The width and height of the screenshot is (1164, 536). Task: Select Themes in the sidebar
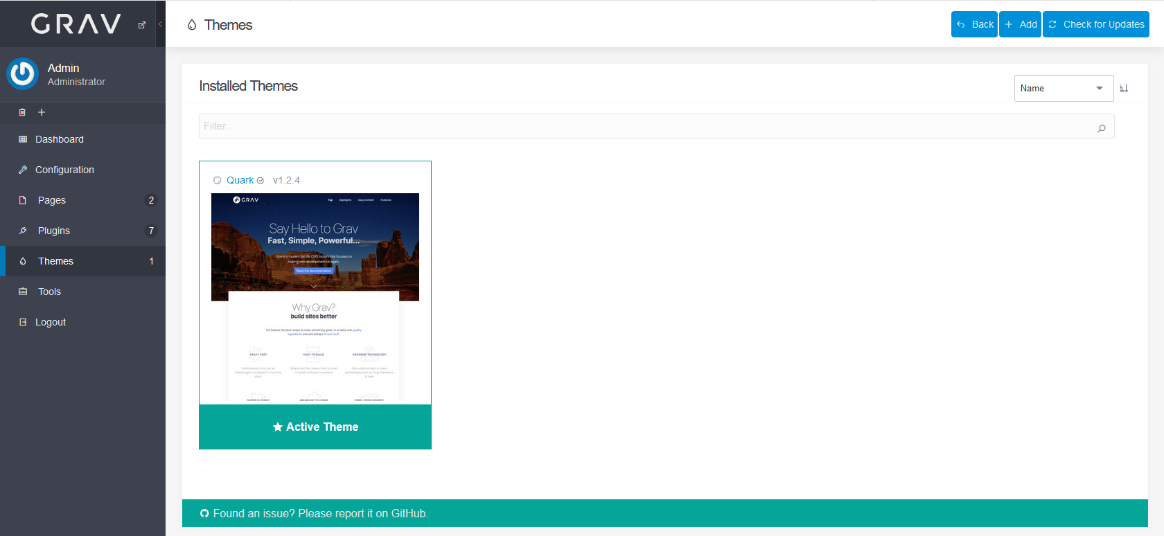[x=83, y=261]
